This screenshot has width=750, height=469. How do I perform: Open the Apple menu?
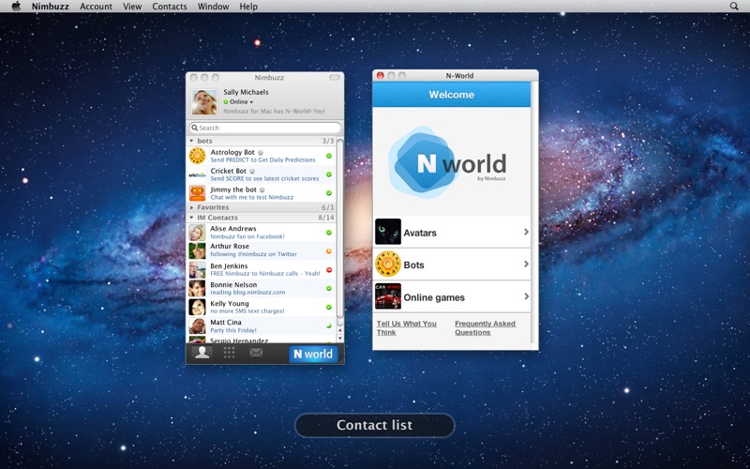[16, 7]
